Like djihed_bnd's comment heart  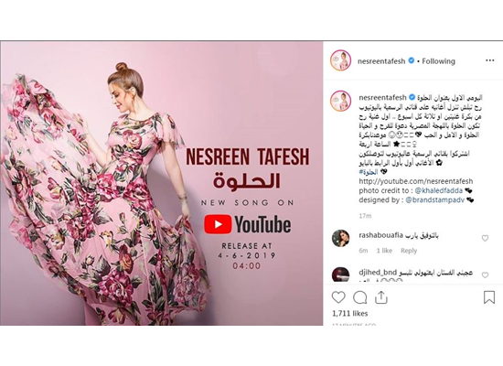[x=485, y=275]
